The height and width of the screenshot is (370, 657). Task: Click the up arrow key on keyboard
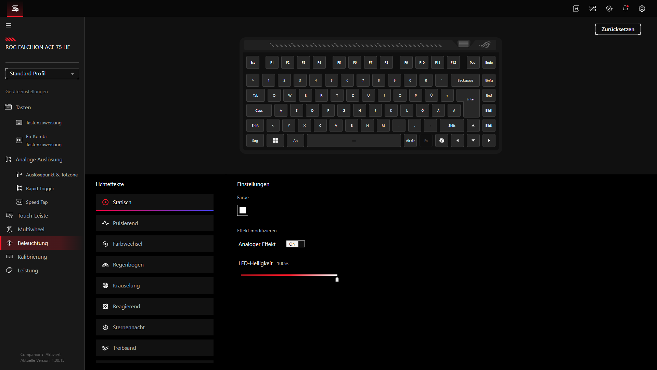(x=473, y=125)
